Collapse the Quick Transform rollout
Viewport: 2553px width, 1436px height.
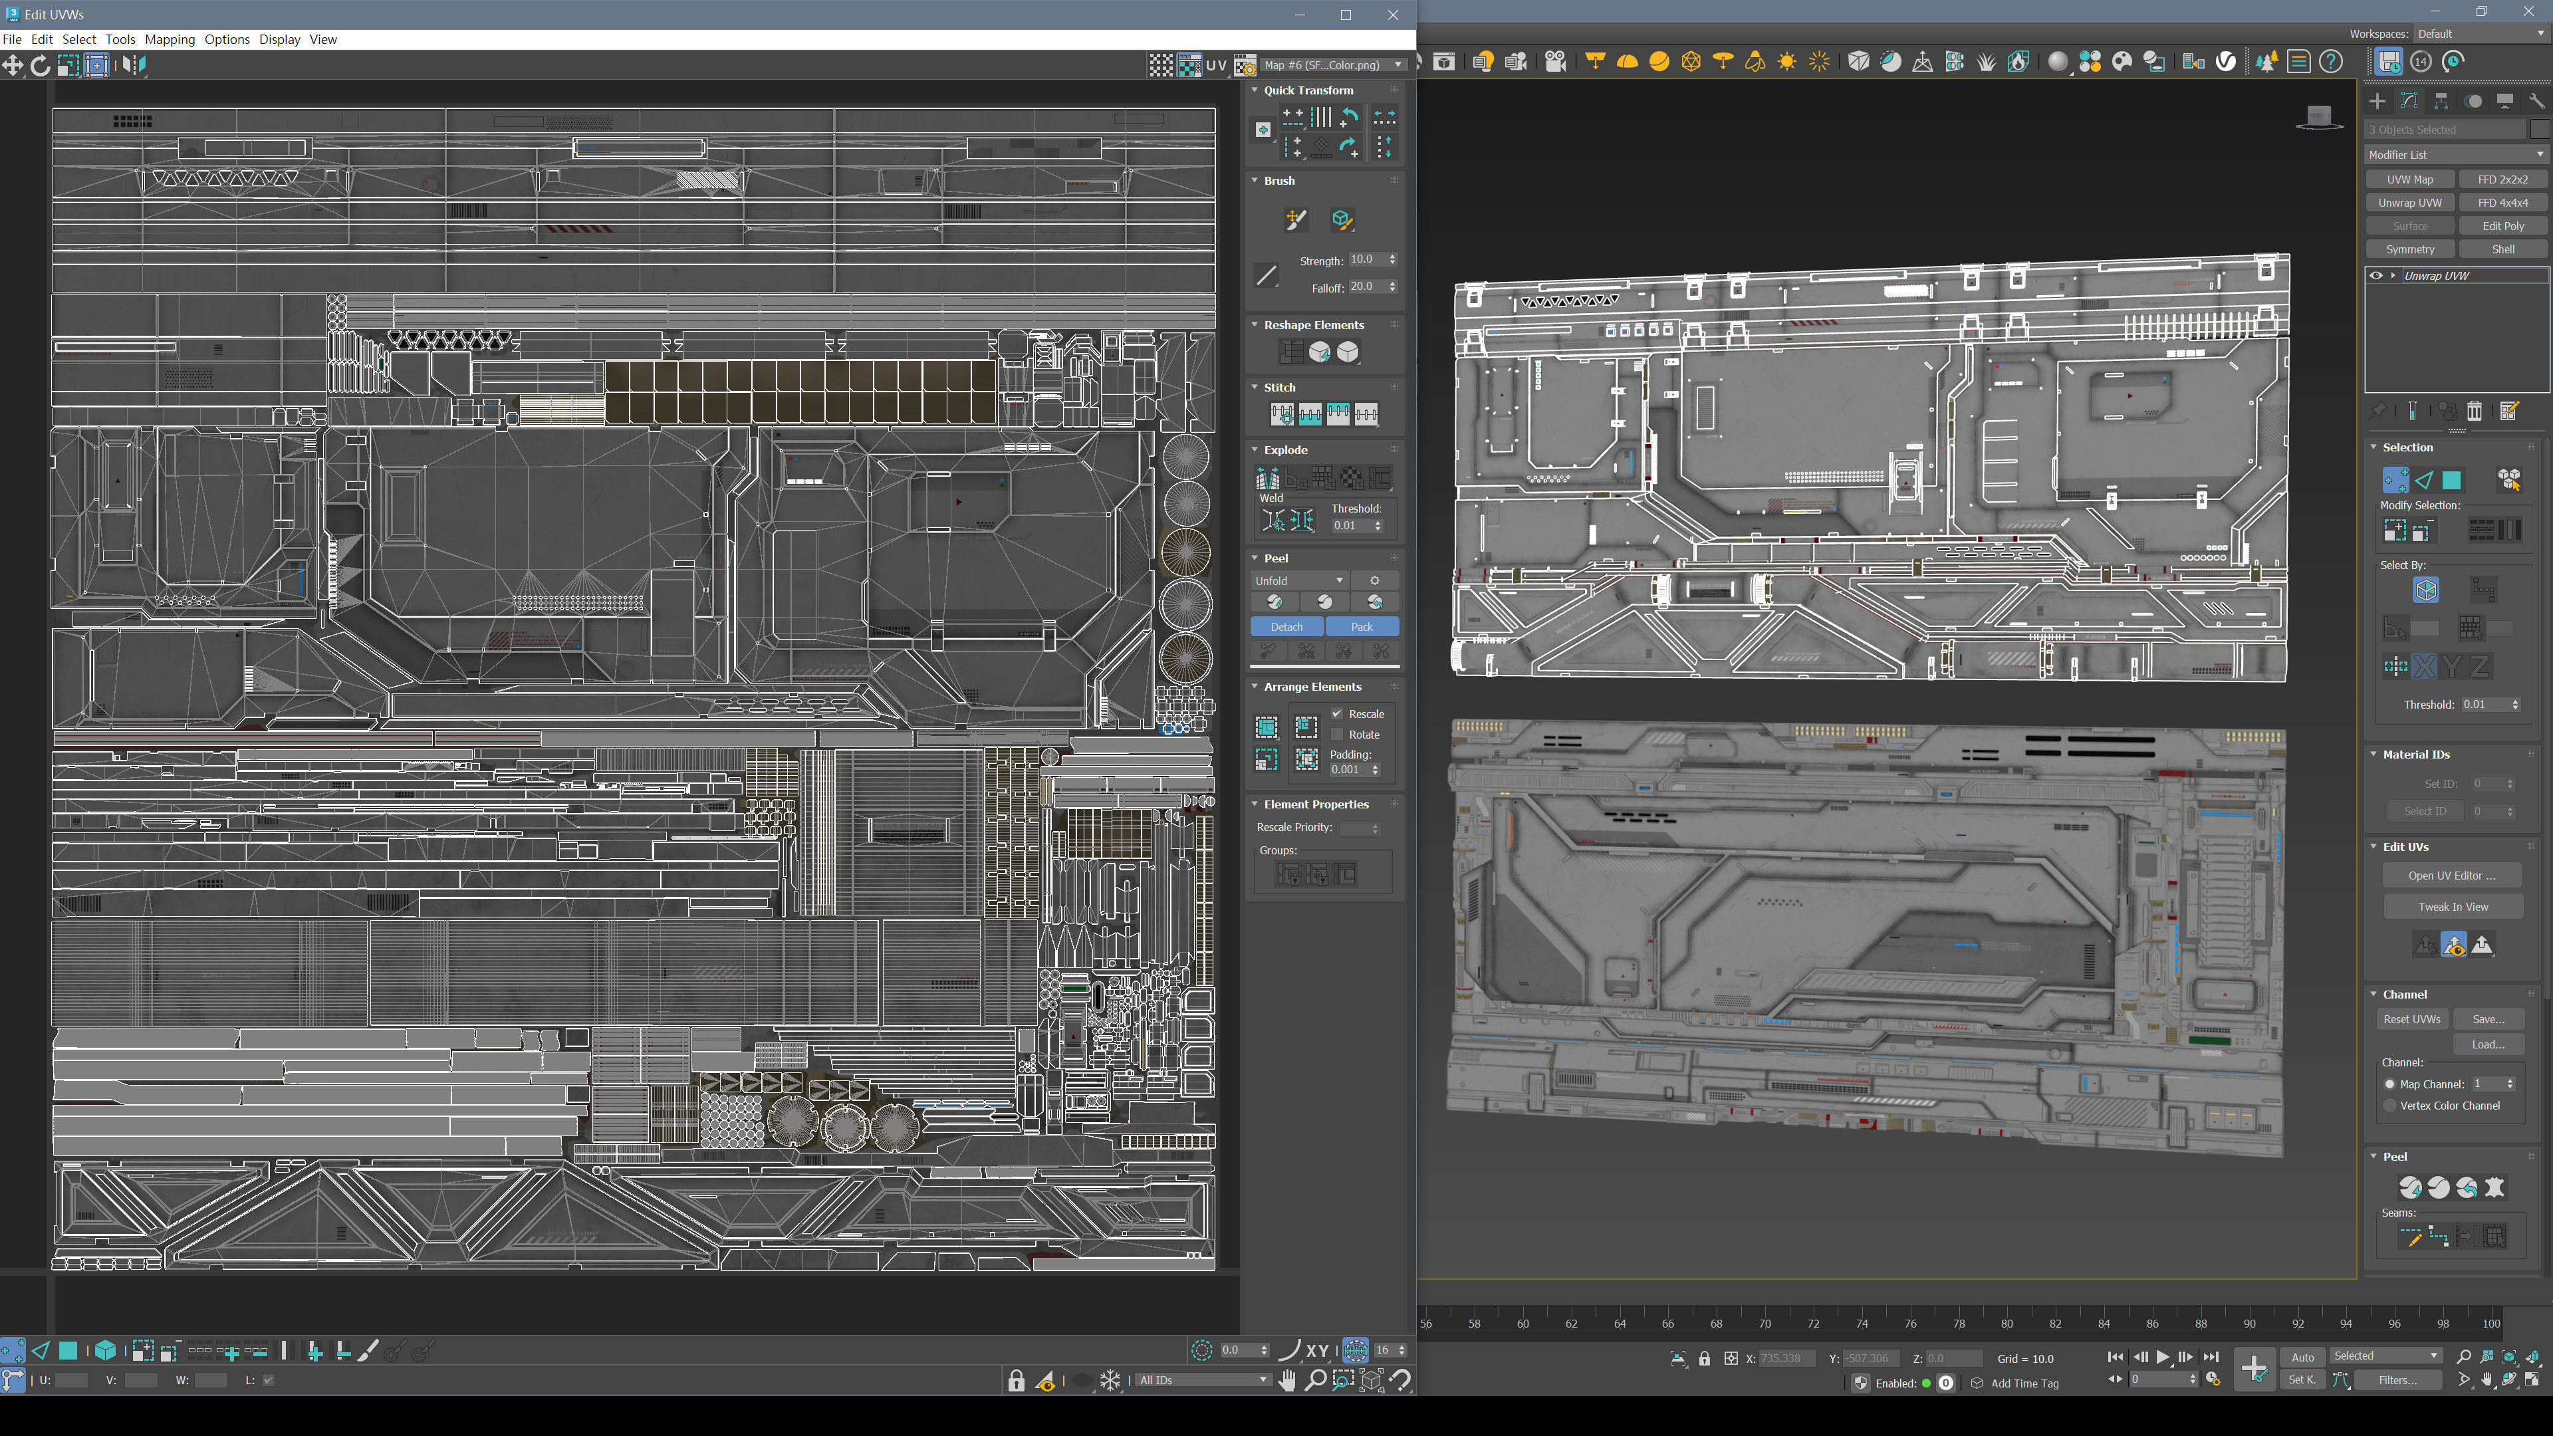click(1255, 90)
